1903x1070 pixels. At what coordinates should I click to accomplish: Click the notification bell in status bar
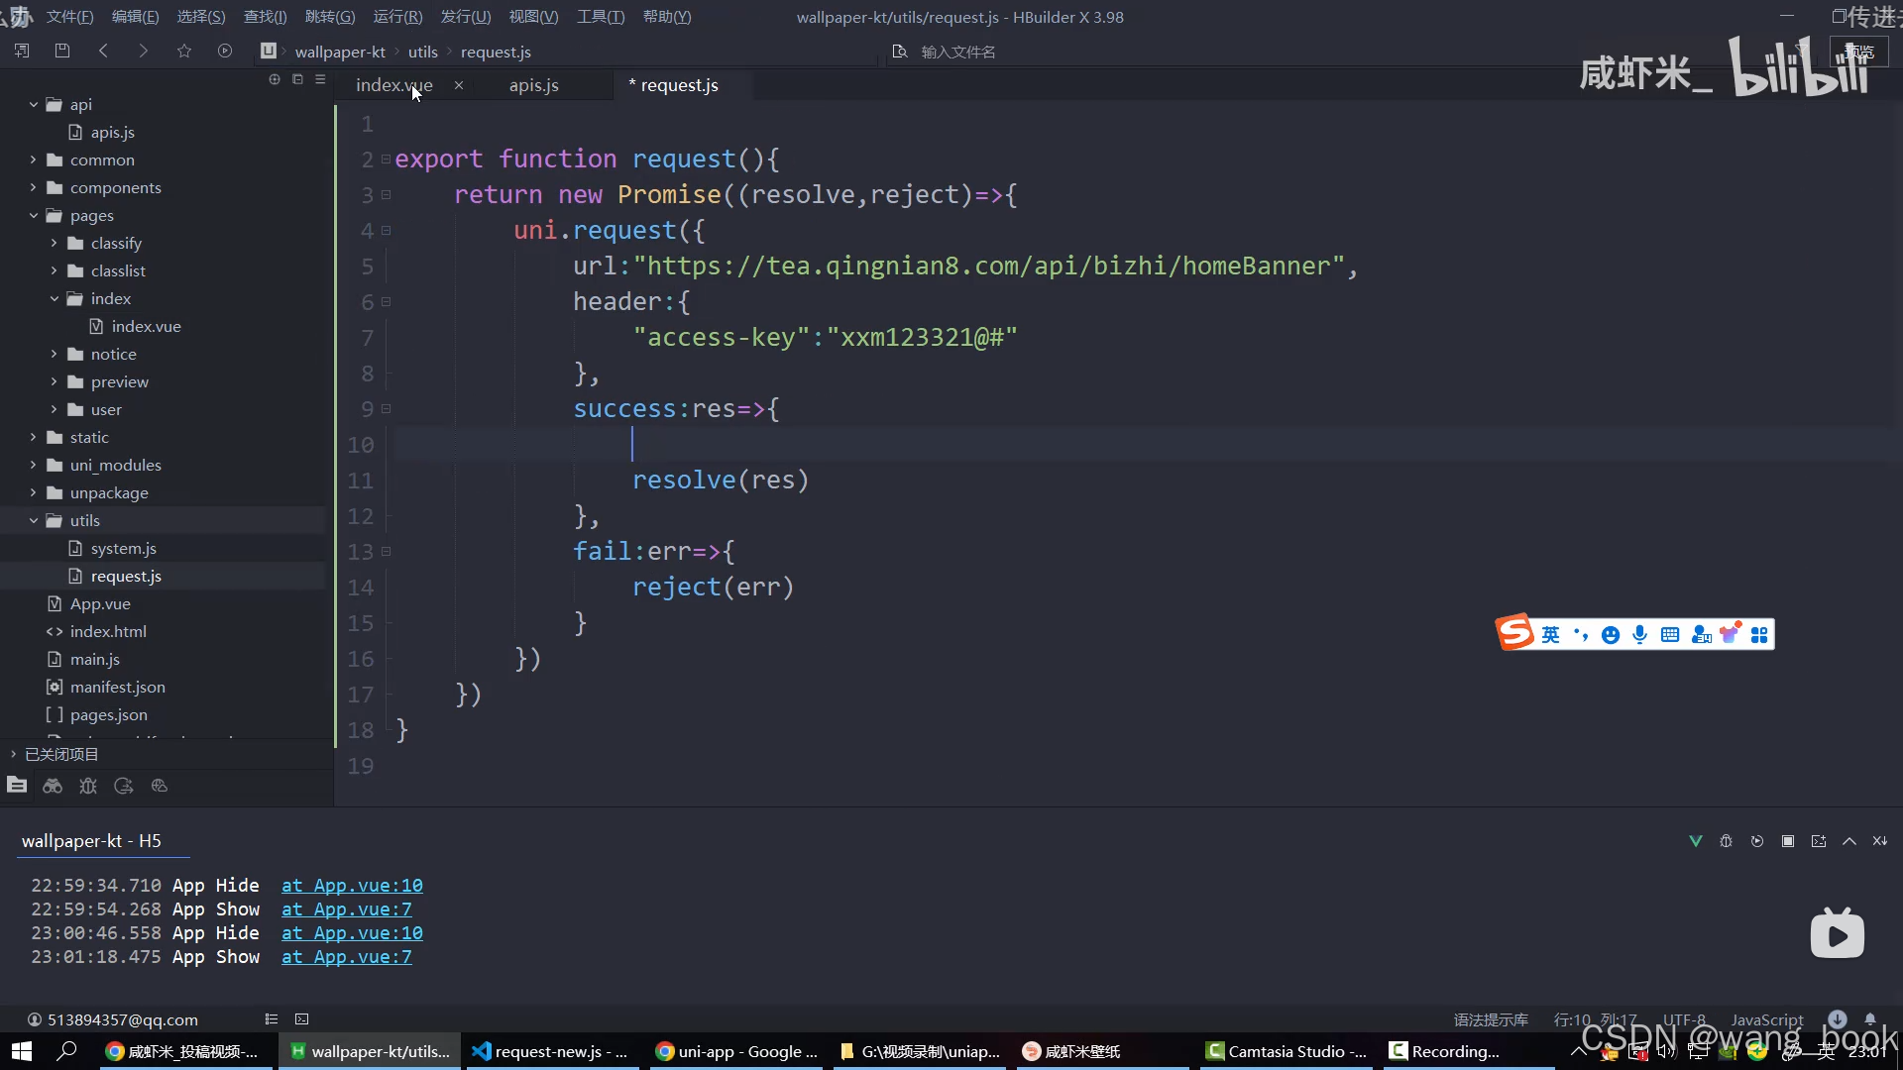point(1870,1018)
